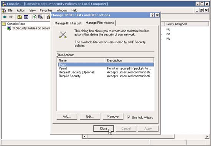Nudge horizontal scrollbar left with arrow button
The height and width of the screenshot is (146, 211).
click(x=85, y=136)
